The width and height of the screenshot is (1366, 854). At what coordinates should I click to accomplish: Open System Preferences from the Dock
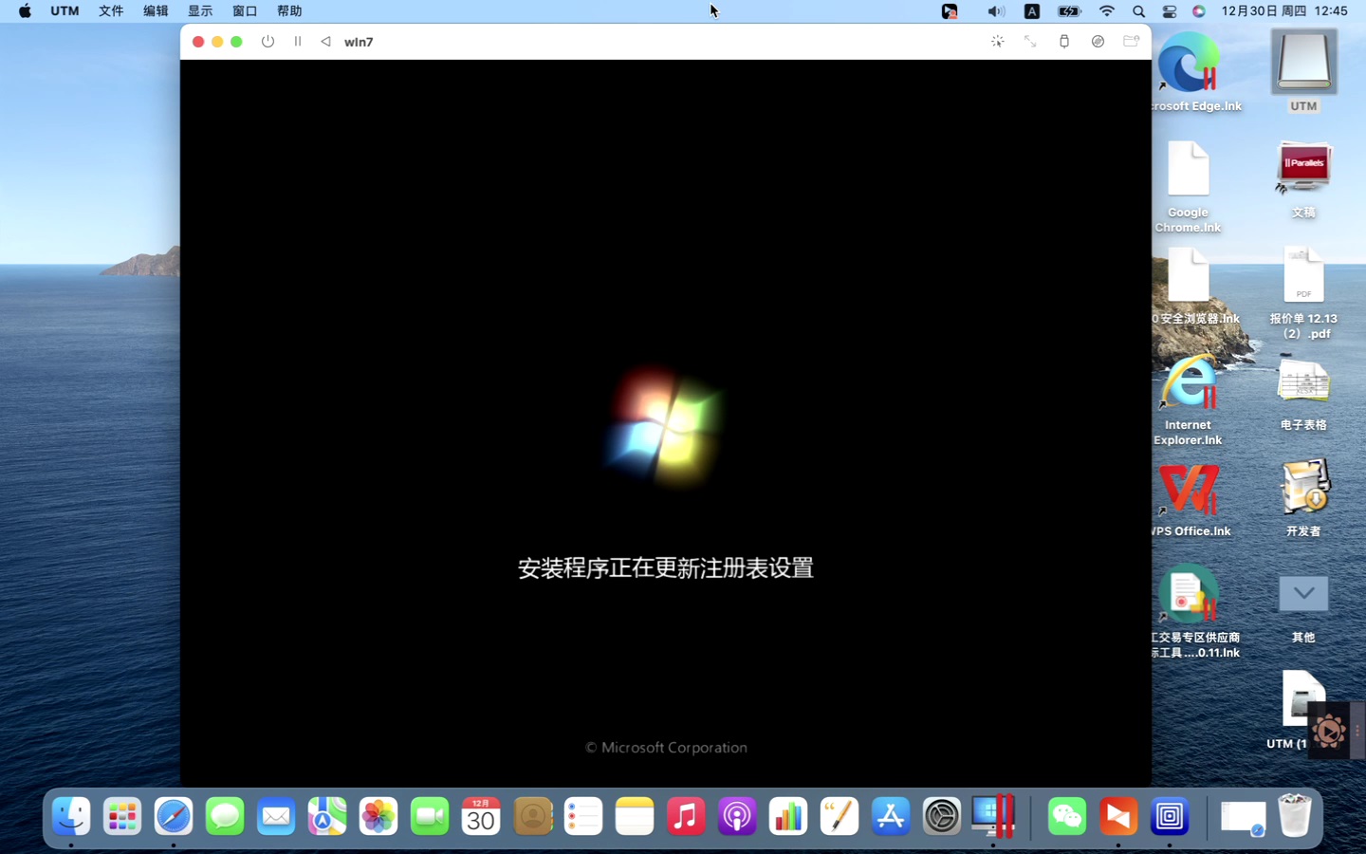942,816
